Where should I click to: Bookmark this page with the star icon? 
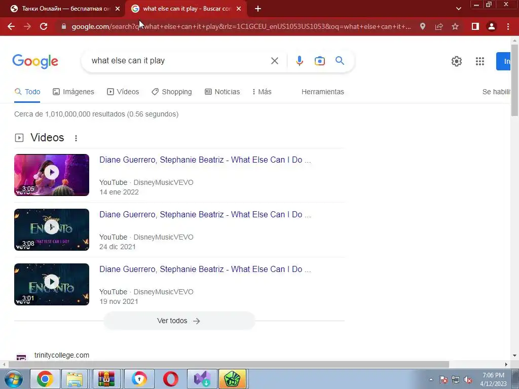pos(455,26)
